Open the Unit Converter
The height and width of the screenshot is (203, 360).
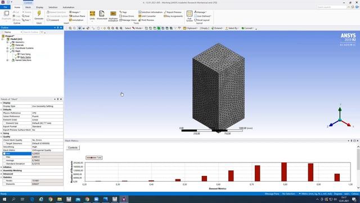[147, 16]
